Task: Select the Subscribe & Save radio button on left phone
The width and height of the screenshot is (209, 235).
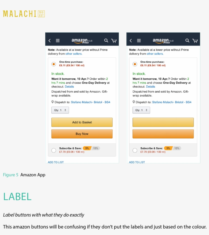Action: pyautogui.click(x=54, y=150)
